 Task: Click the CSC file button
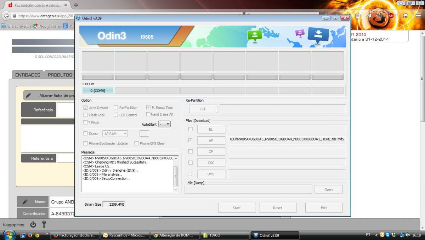[x=211, y=163]
